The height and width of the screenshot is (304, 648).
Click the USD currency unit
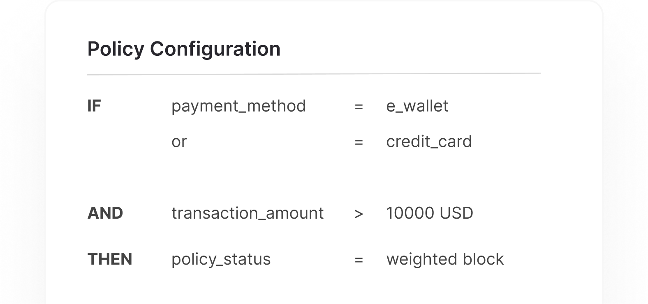[x=456, y=213]
